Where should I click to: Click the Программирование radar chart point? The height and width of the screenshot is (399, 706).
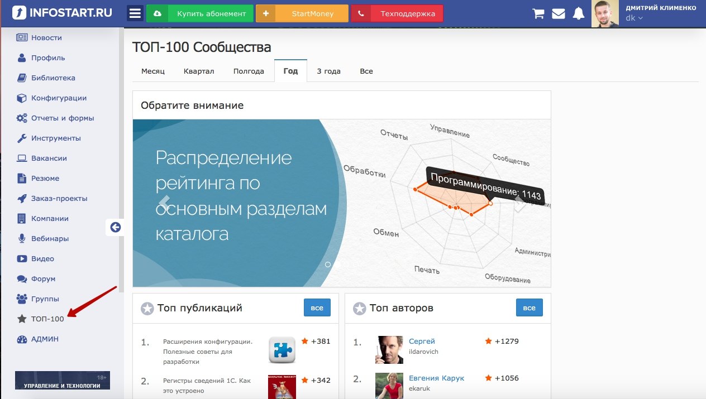tap(490, 203)
